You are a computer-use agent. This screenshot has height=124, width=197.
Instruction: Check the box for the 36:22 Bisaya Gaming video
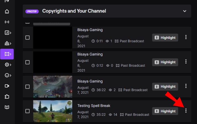pos(27,87)
